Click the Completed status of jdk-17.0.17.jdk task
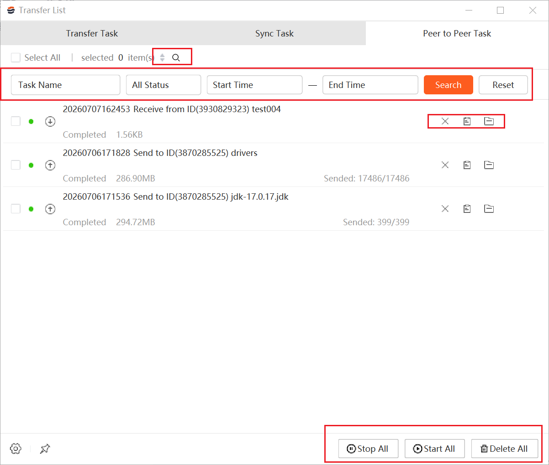The height and width of the screenshot is (465, 549). (84, 222)
